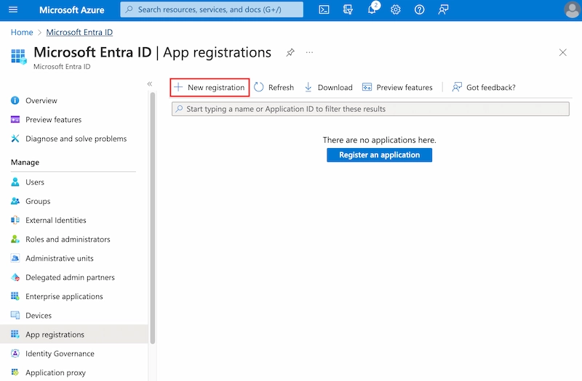582x381 pixels.
Task: Open the hamburger portal menu
Action: tap(13, 10)
